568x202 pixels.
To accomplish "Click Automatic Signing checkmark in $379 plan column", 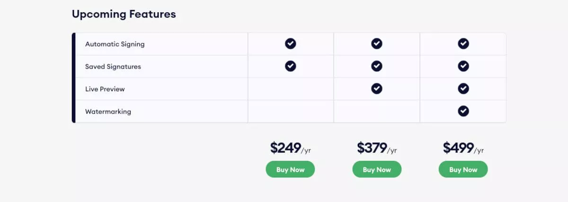I will (x=377, y=44).
